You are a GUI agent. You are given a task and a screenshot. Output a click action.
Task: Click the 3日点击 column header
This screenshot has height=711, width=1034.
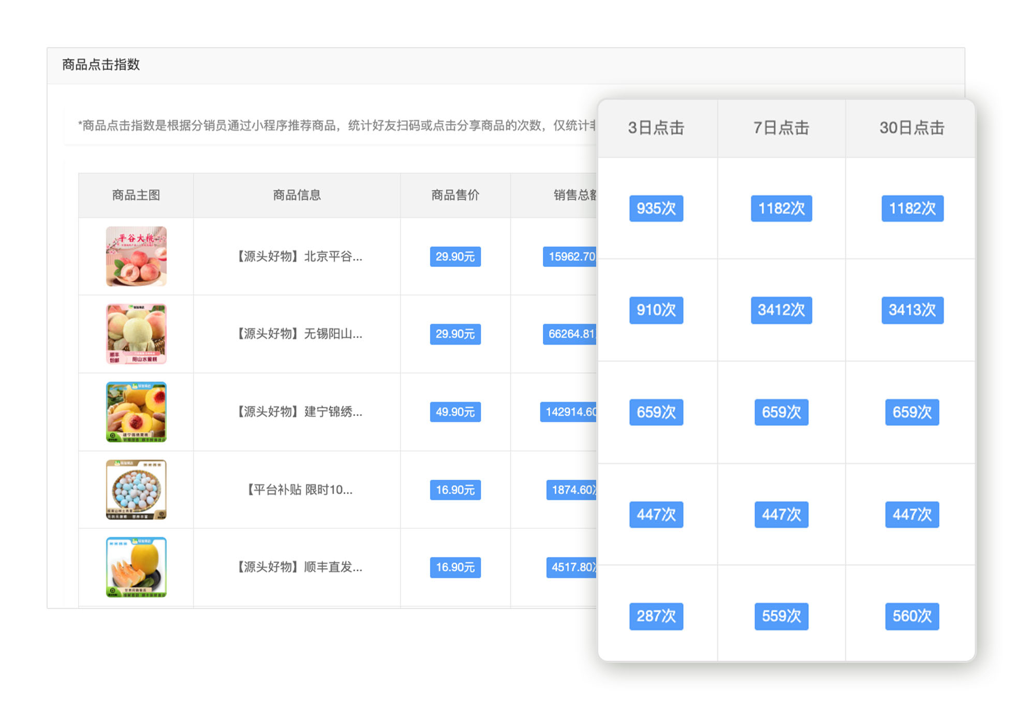coord(656,128)
